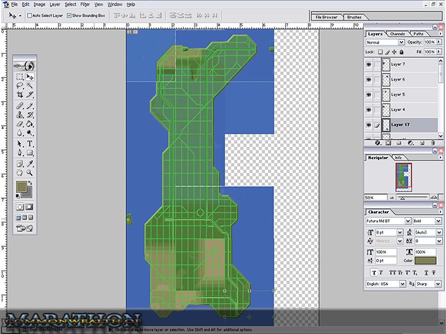Screen dimensions: 446x334
Task: Click the File Browser button
Action: [326, 17]
